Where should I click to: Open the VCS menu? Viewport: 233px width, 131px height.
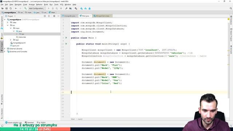(x=62, y=5)
